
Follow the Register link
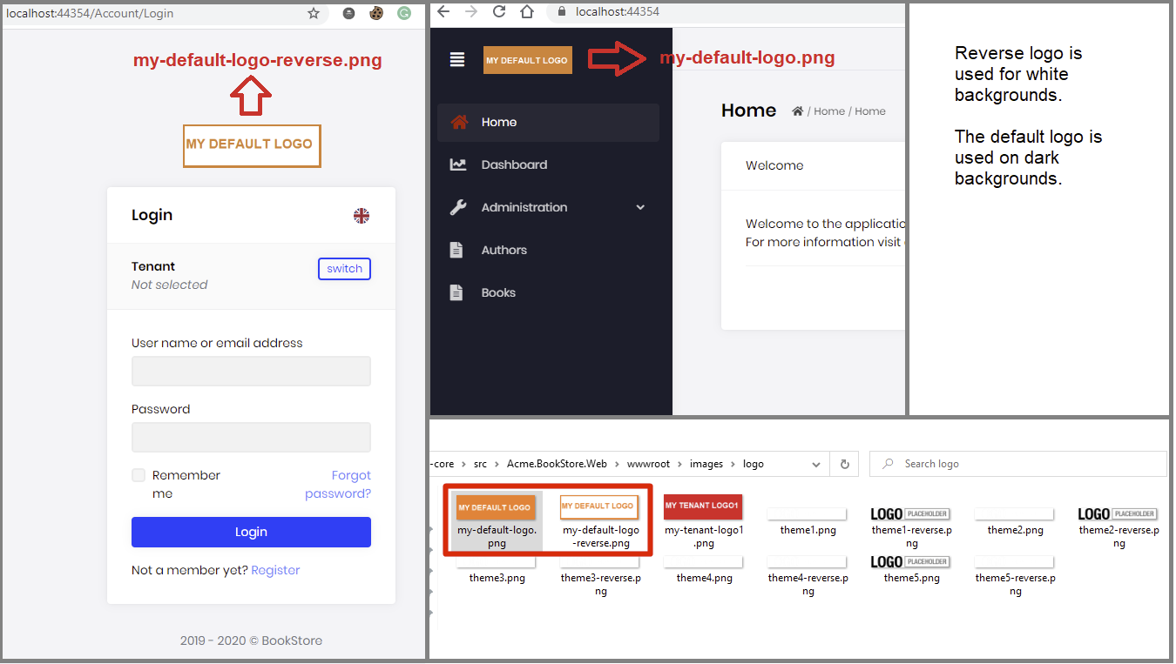pos(275,570)
